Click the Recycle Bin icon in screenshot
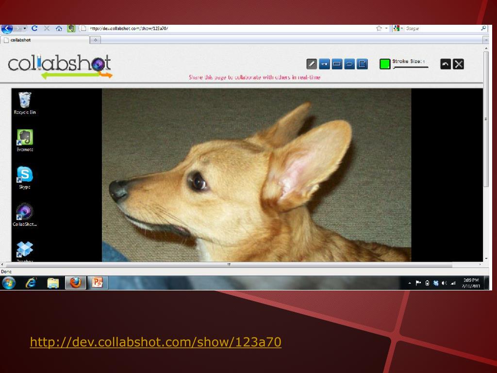The image size is (497, 373). 25,103
